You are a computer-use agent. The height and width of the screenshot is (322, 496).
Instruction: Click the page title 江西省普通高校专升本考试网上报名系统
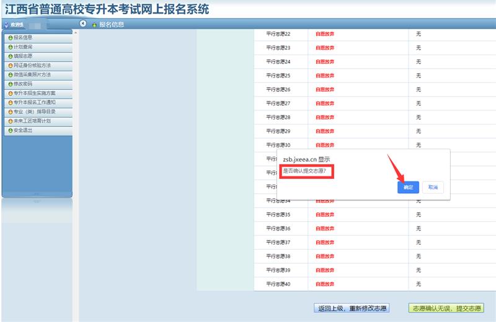(x=107, y=9)
